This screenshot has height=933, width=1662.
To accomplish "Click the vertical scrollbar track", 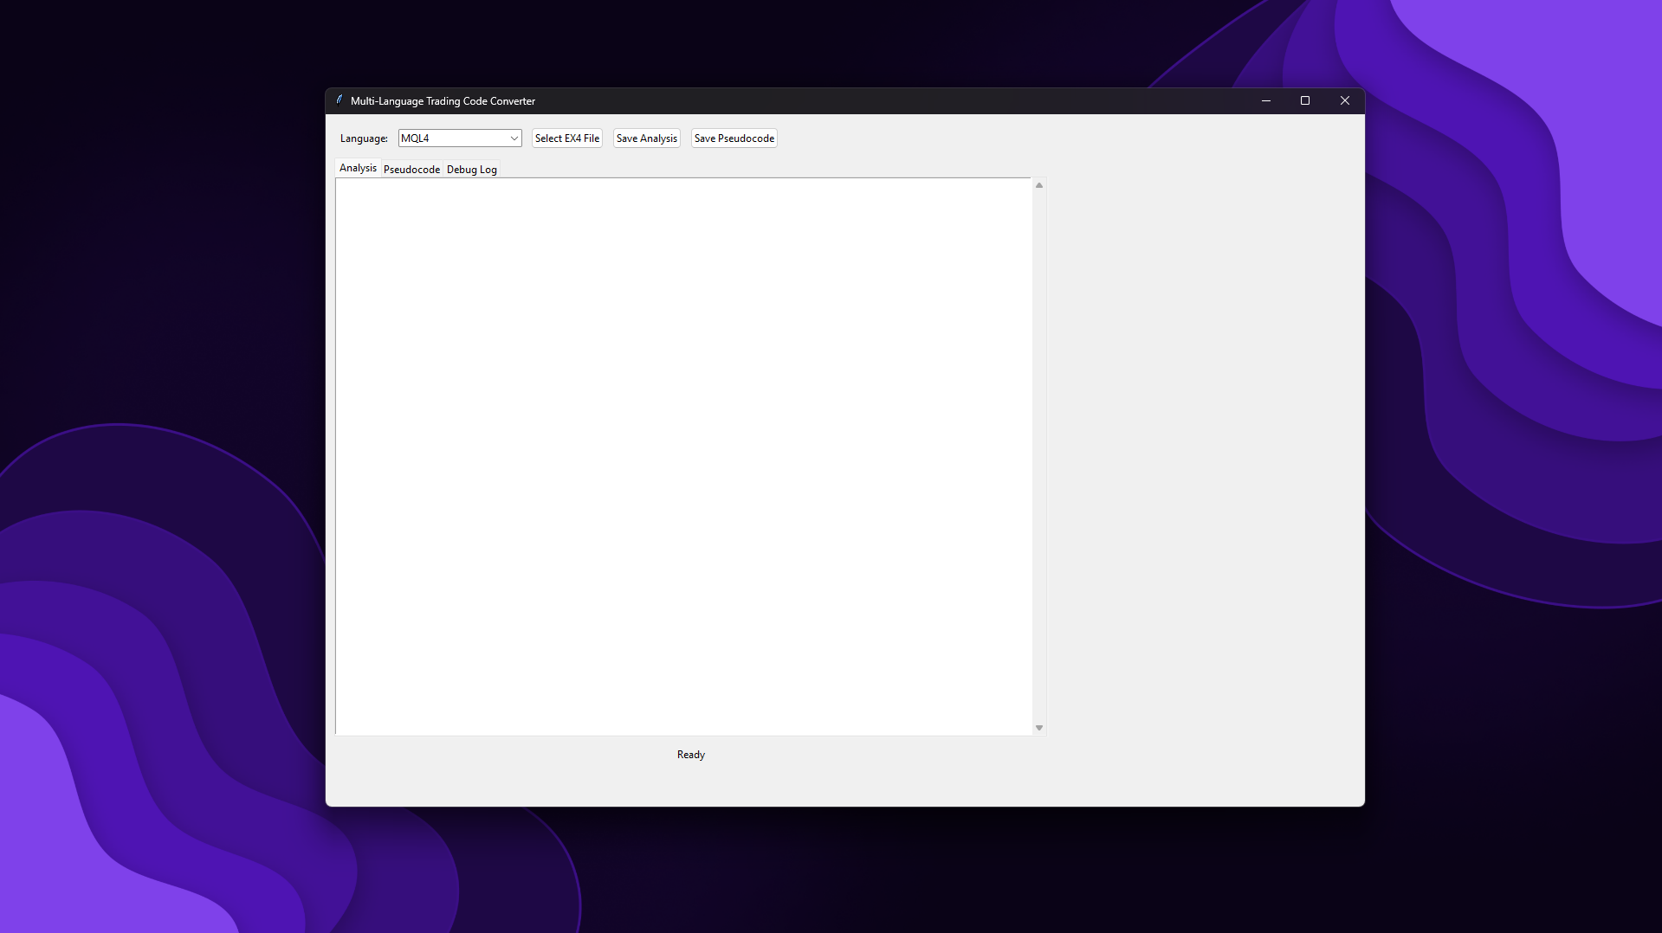I will (x=1039, y=456).
